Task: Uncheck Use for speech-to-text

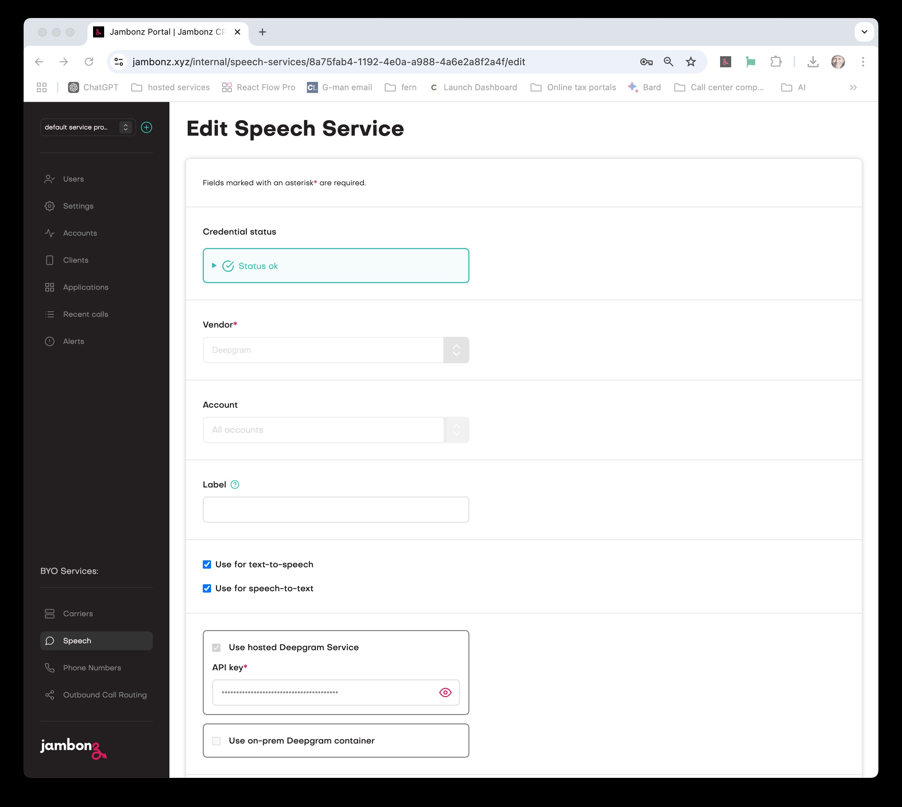Action: tap(207, 588)
